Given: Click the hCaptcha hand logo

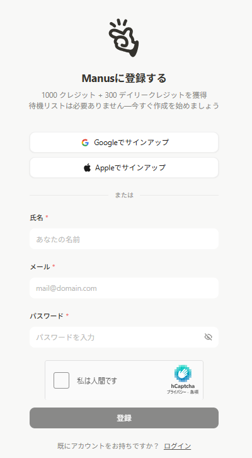Looking at the screenshot, I should 183,373.
